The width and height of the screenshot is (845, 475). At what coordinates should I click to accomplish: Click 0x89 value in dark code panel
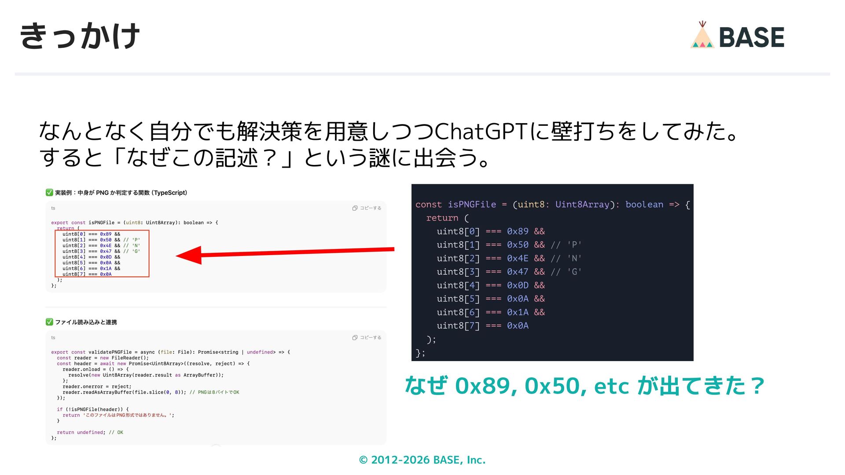pyautogui.click(x=518, y=231)
